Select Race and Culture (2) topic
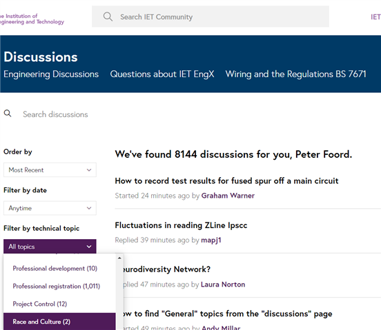381x330 pixels. (x=59, y=322)
